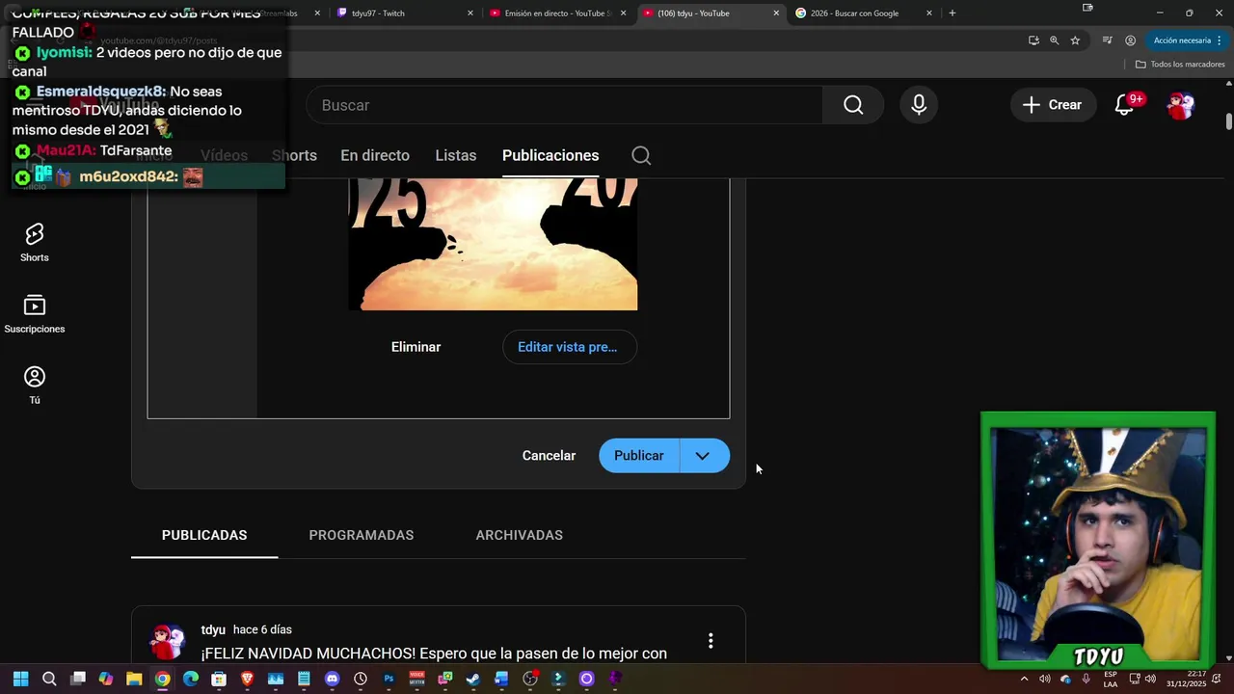Click the YouTube search magnifier button
Screen dimensions: 1234x694
click(x=853, y=105)
